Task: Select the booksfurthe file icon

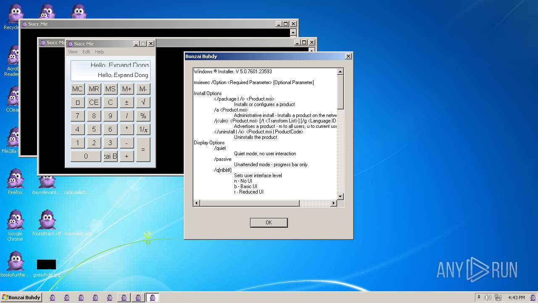Action: point(15,264)
